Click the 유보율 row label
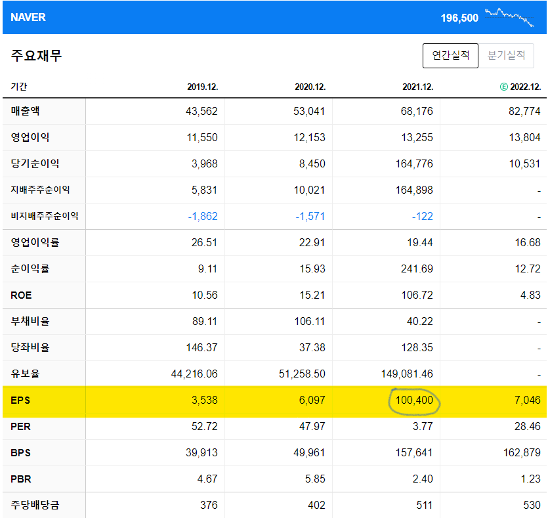The image size is (548, 518). (25, 374)
